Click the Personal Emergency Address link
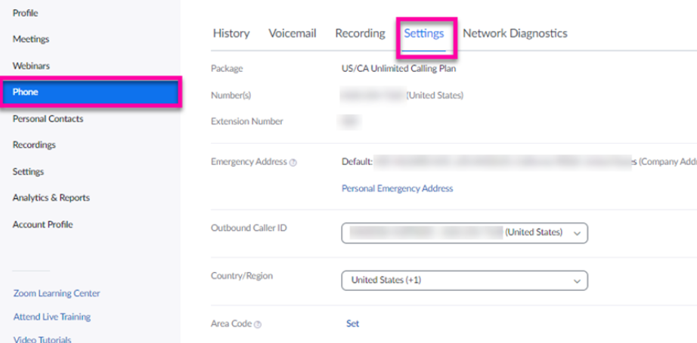697x343 pixels. pos(397,188)
